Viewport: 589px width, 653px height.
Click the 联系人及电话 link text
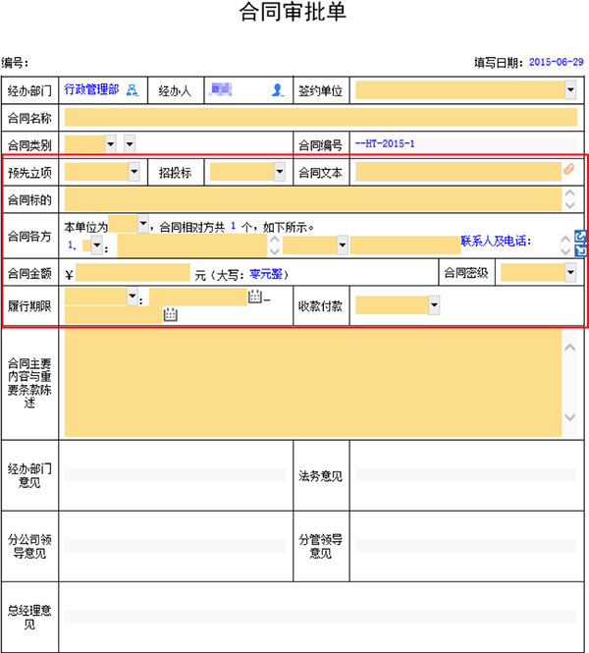pos(496,241)
